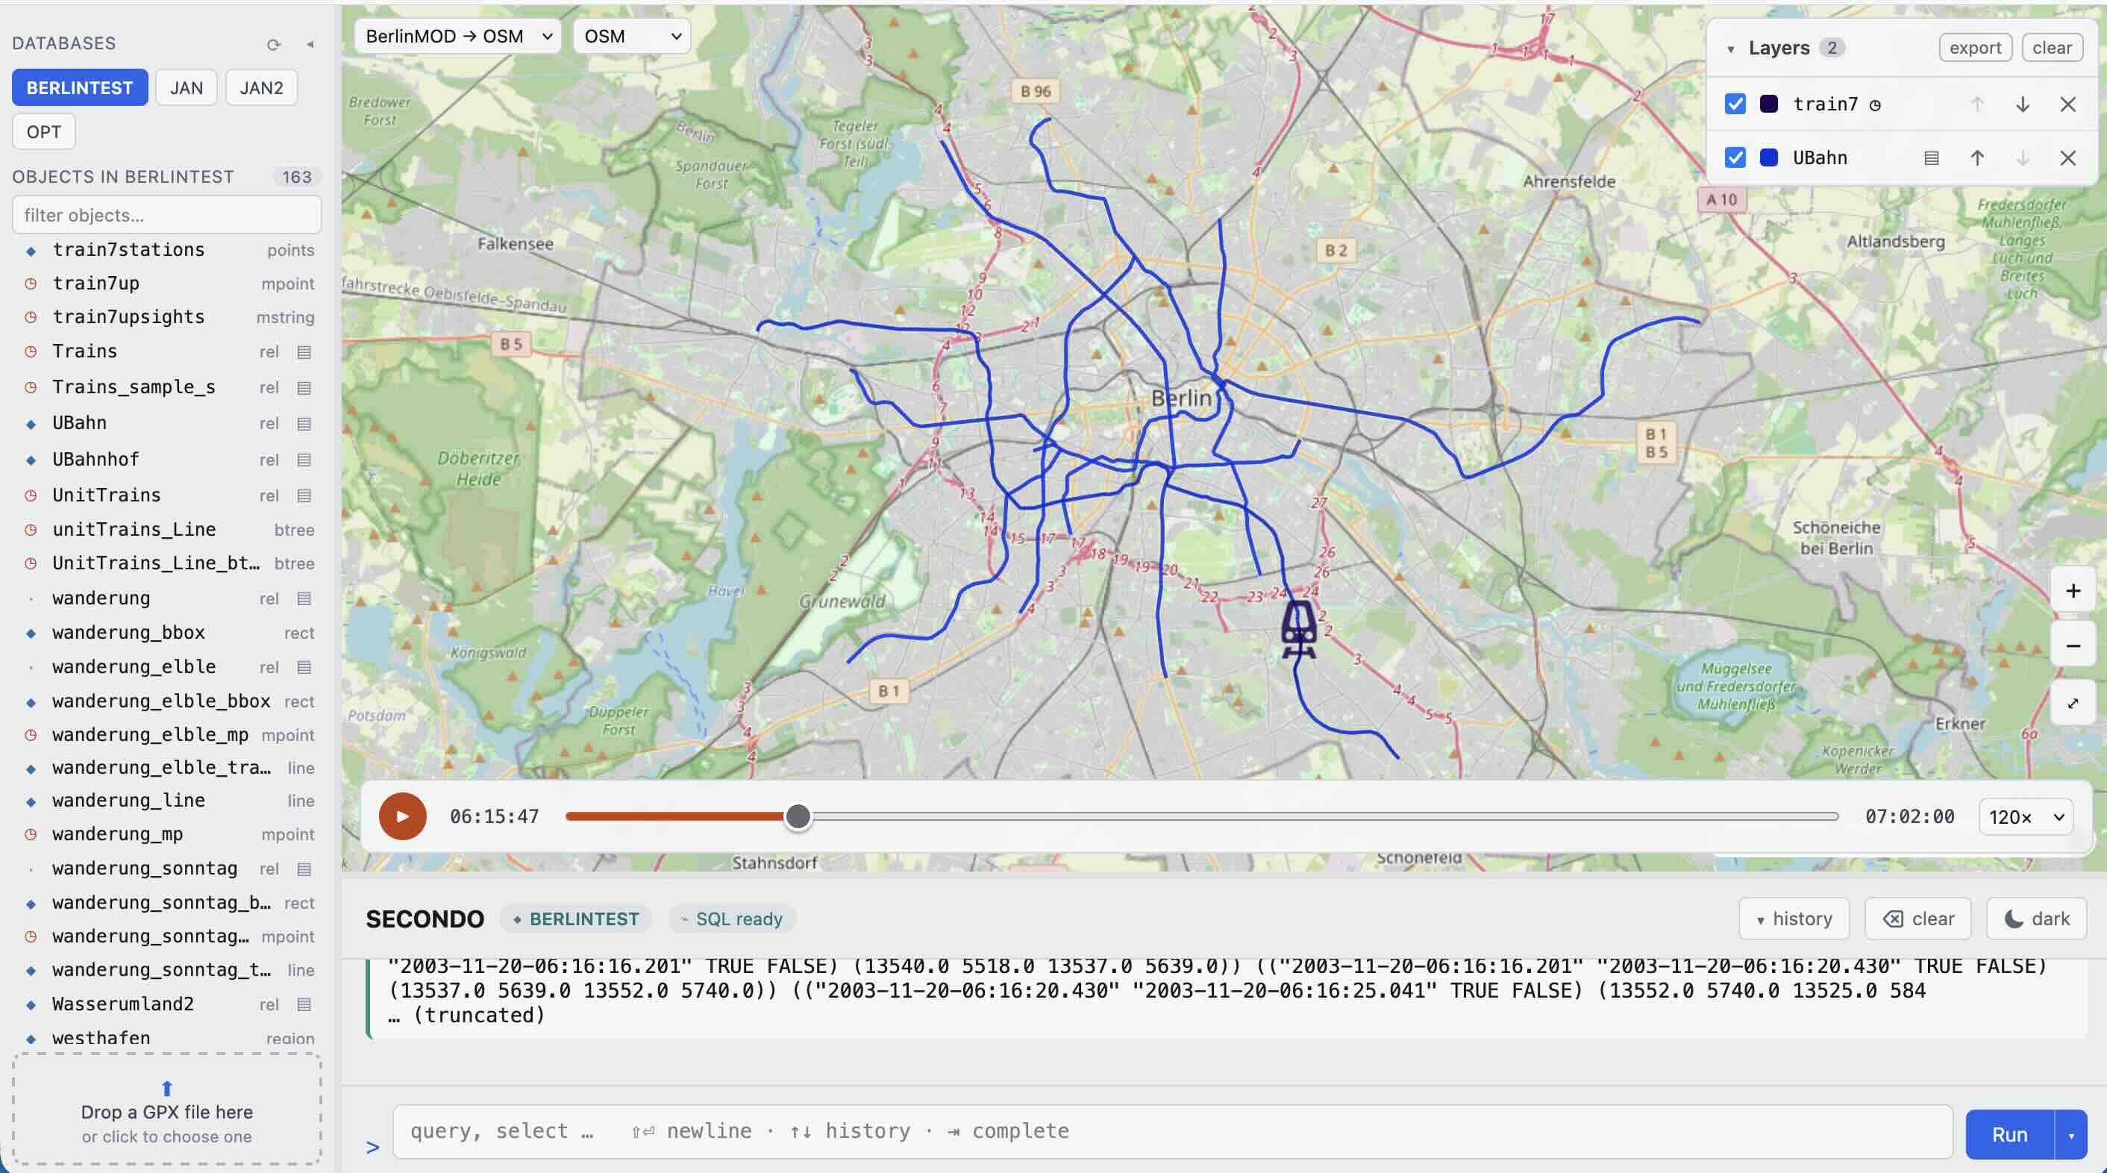Screen dimensions: 2107x1173
Task: Open table icon for UnitTrains row
Action: pos(304,495)
